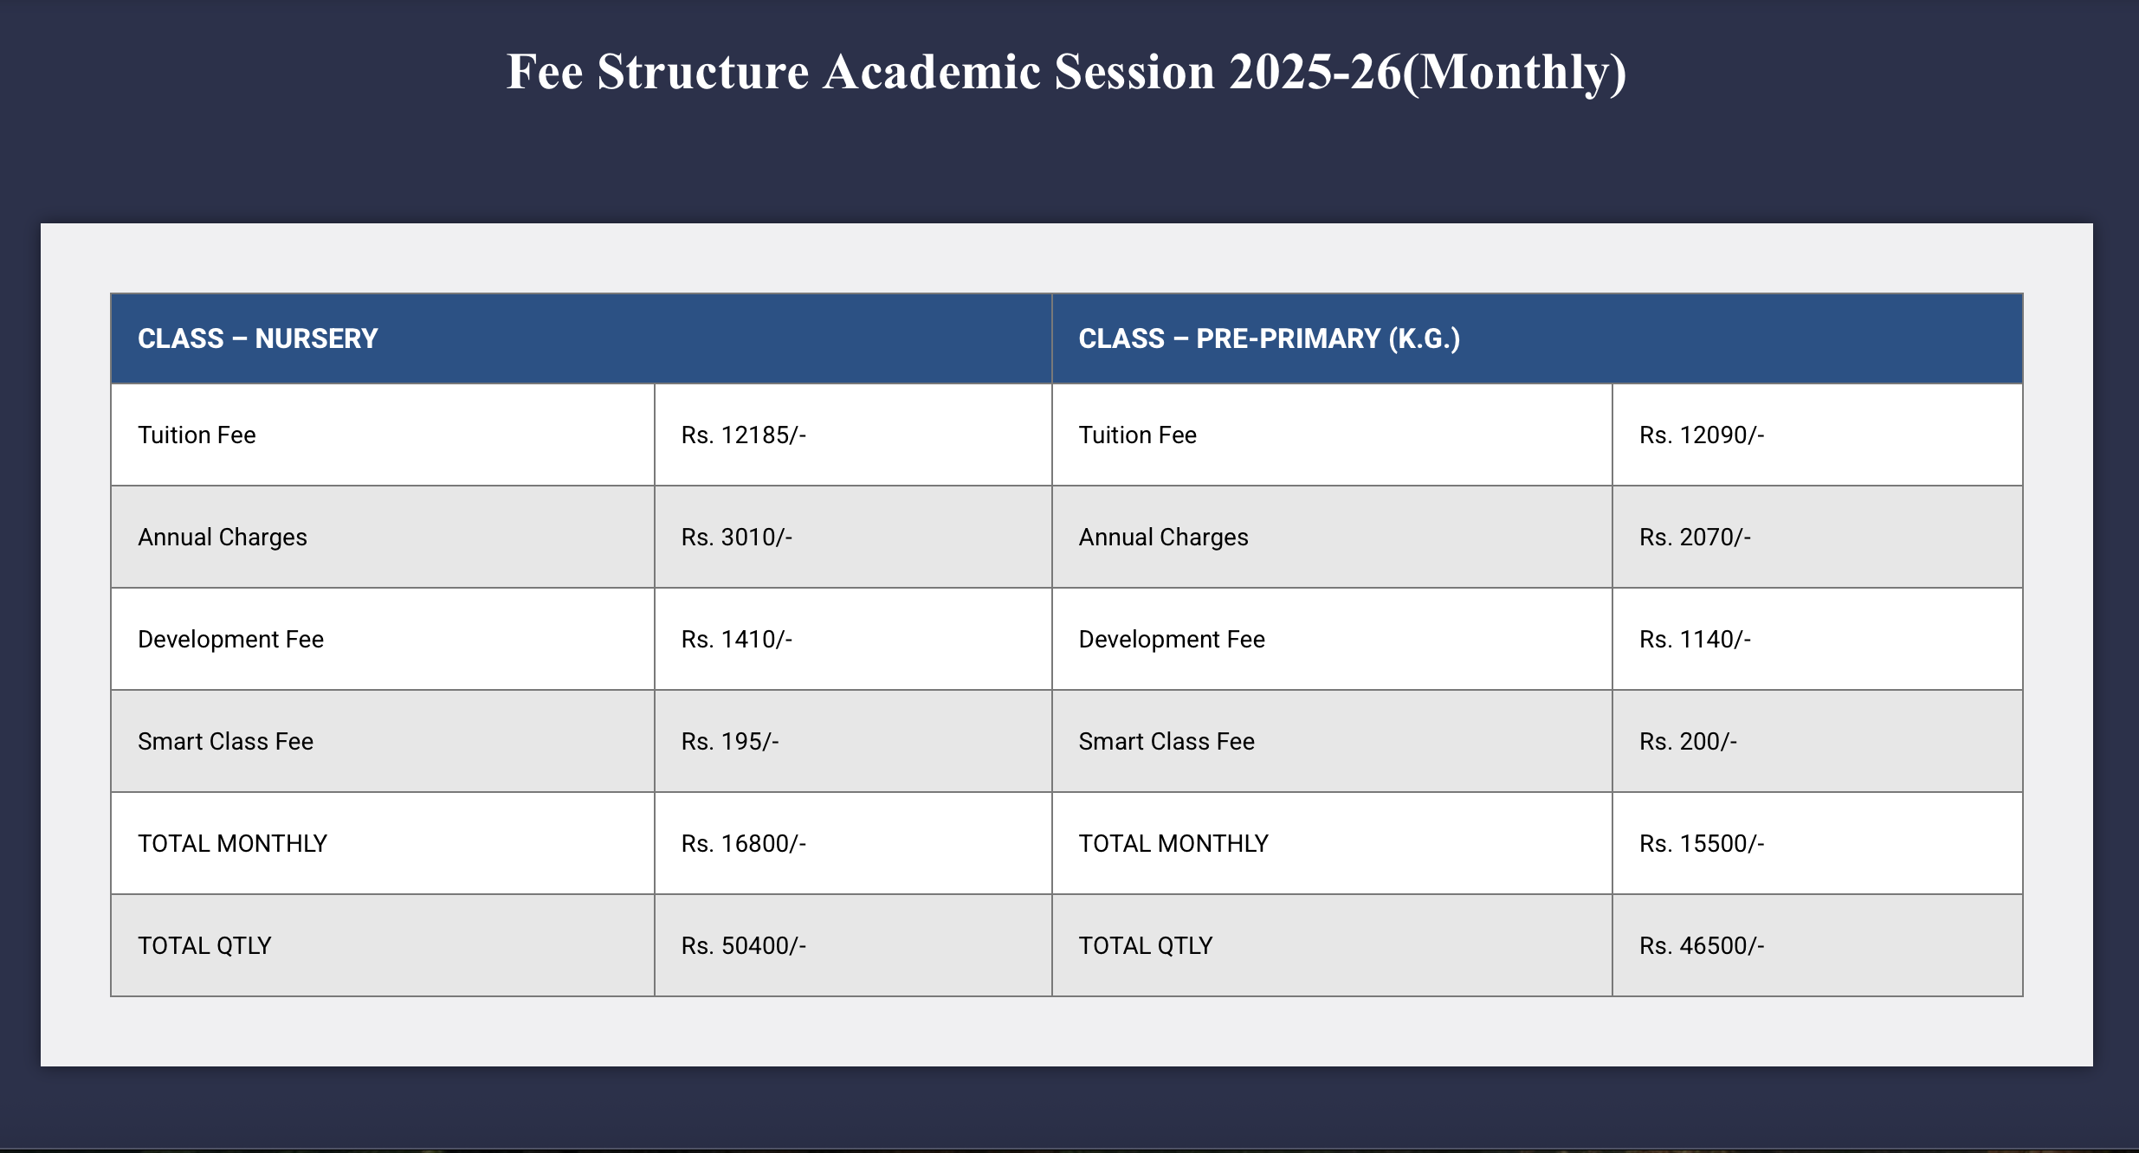This screenshot has height=1153, width=2139.
Task: Click the Rs. 200/- smart class amount
Action: click(1688, 741)
